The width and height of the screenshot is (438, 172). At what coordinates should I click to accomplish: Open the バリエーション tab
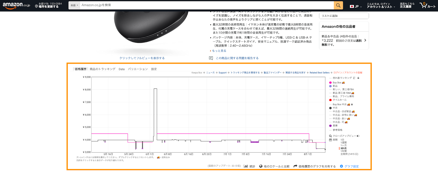[x=138, y=69]
